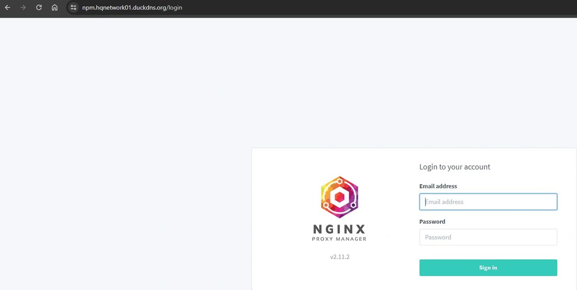Click the bold Password label
577x290 pixels.
click(432, 222)
